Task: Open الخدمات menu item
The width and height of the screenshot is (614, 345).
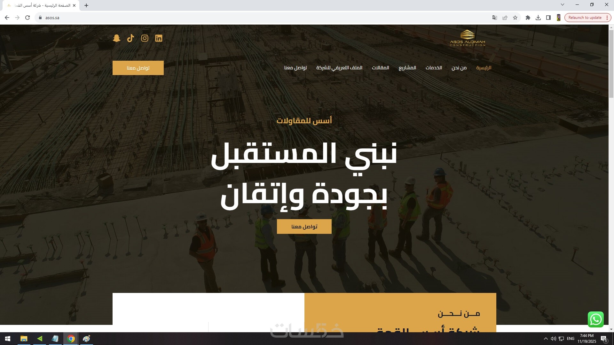Action: 434,68
